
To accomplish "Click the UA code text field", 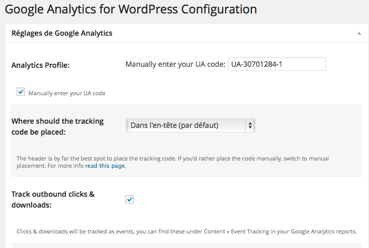I will click(276, 64).
